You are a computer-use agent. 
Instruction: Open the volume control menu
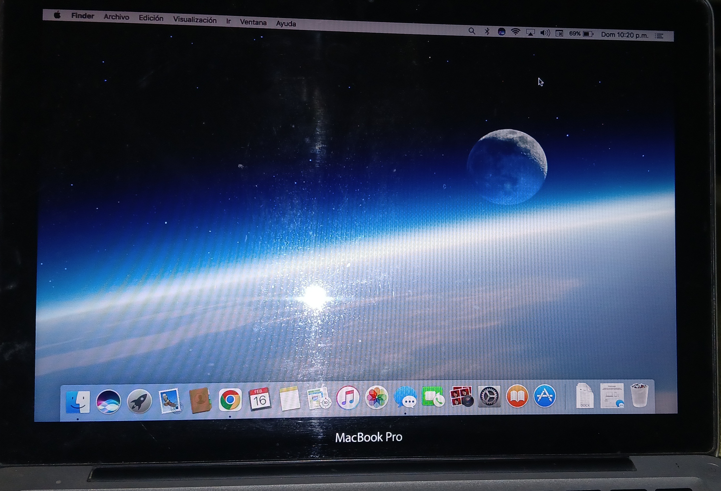[545, 33]
